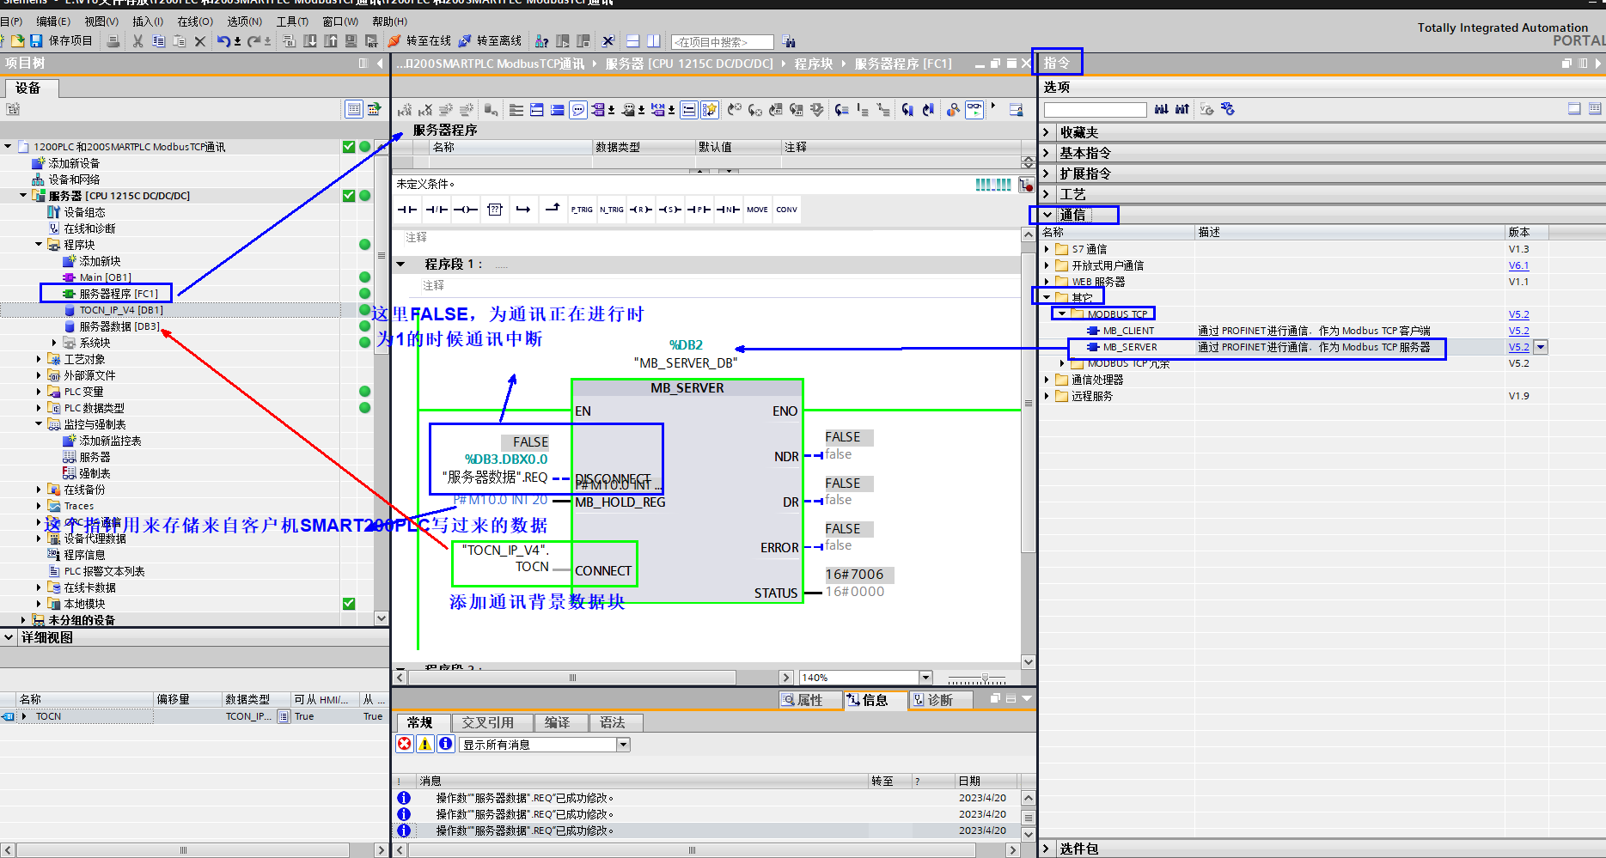Screen dimensions: 1606x858
Task: Expand the 远程服务 folder
Action: tap(1046, 396)
